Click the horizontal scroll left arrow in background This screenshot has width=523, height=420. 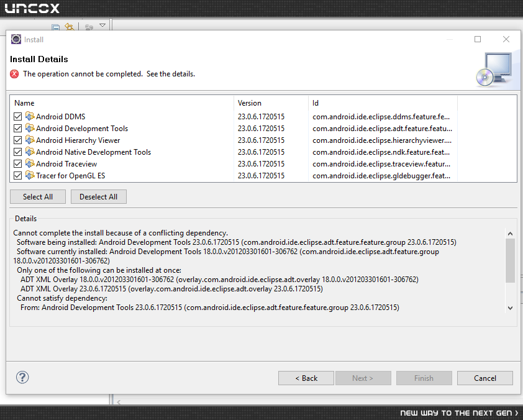pyautogui.click(x=119, y=401)
